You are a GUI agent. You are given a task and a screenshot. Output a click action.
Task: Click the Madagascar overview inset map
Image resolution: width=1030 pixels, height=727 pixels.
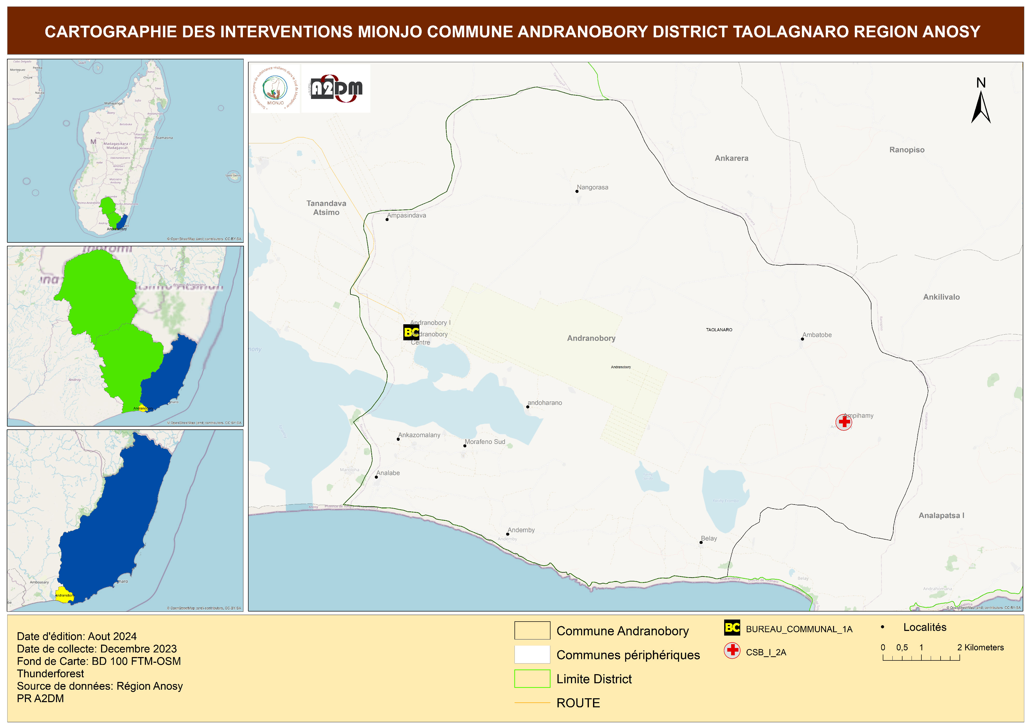(125, 150)
